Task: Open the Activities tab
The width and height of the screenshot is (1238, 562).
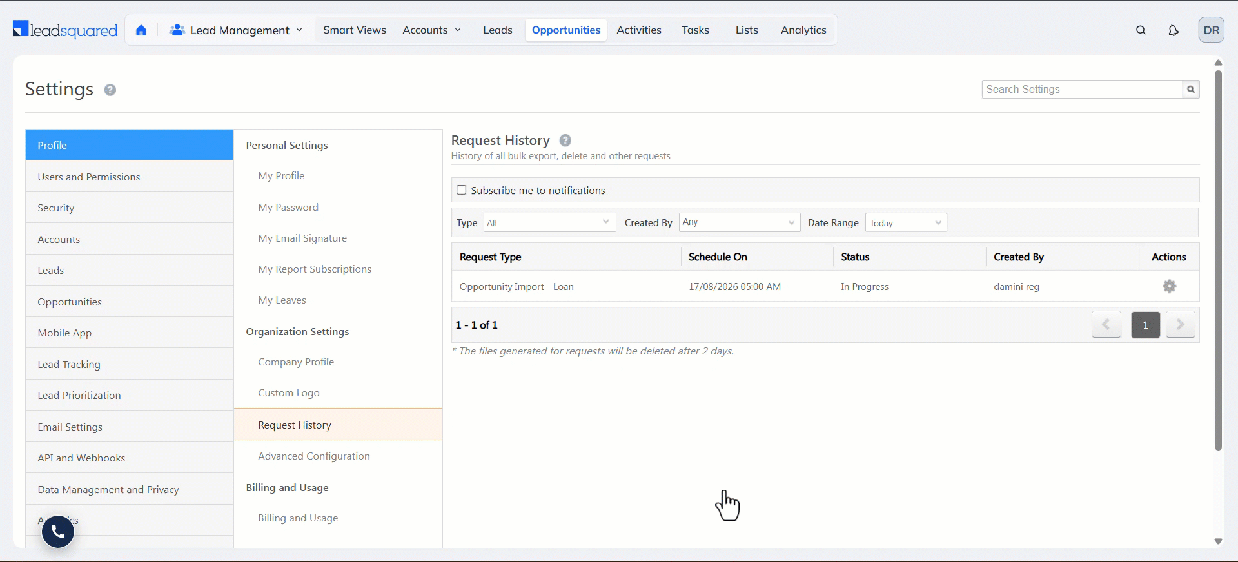Action: click(638, 30)
